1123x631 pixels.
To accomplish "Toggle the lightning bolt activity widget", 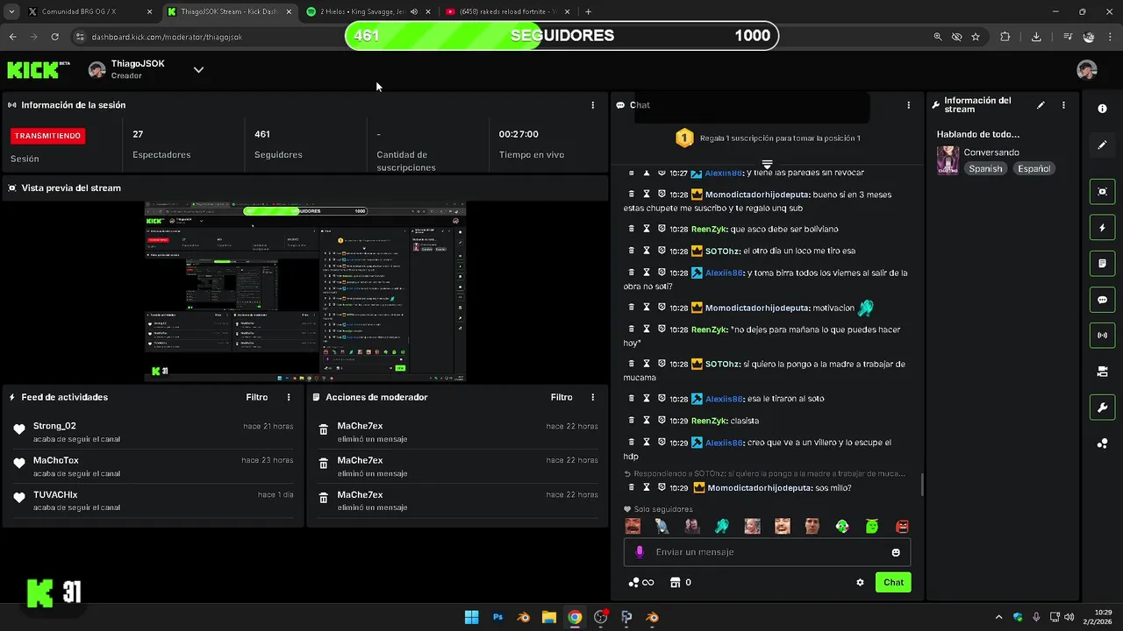I will [1102, 228].
